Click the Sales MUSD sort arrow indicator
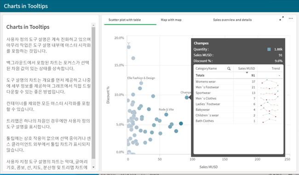This screenshot has width=299, height=175. (x=247, y=73)
